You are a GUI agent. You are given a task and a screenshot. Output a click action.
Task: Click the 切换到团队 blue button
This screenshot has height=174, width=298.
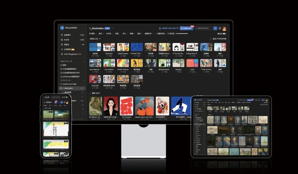point(187,28)
